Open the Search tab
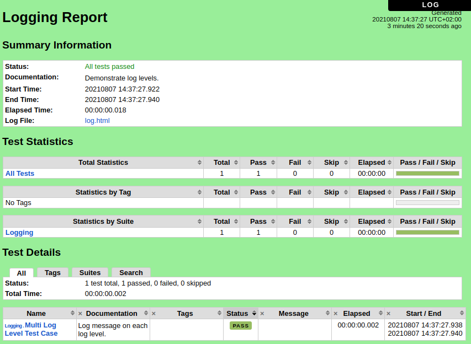The image size is (471, 344). (x=131, y=273)
